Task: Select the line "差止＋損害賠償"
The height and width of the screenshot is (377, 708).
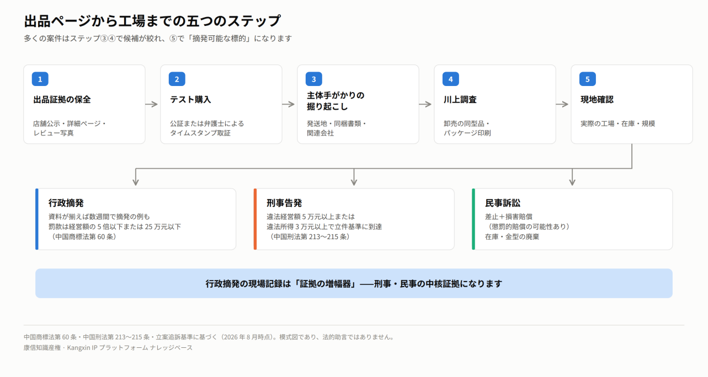Action: (509, 217)
